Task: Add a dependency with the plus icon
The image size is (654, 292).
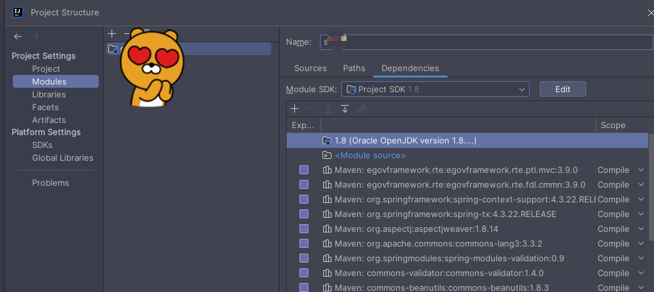Action: point(295,109)
